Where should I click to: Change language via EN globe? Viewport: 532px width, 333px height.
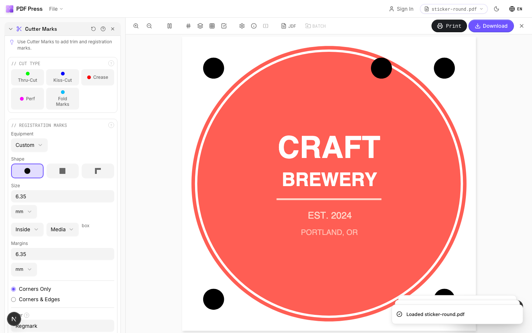516,9
